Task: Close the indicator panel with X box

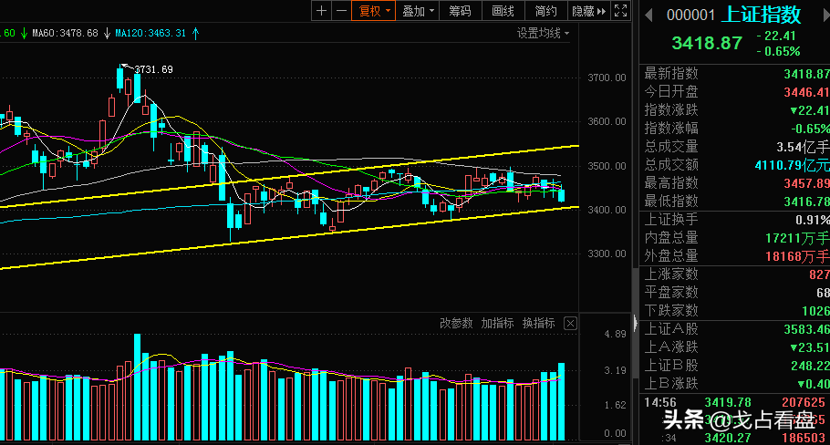Action: (570, 324)
